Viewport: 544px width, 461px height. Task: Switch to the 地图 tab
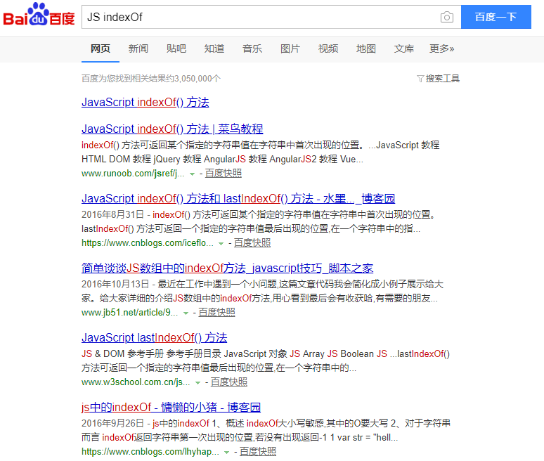(366, 48)
